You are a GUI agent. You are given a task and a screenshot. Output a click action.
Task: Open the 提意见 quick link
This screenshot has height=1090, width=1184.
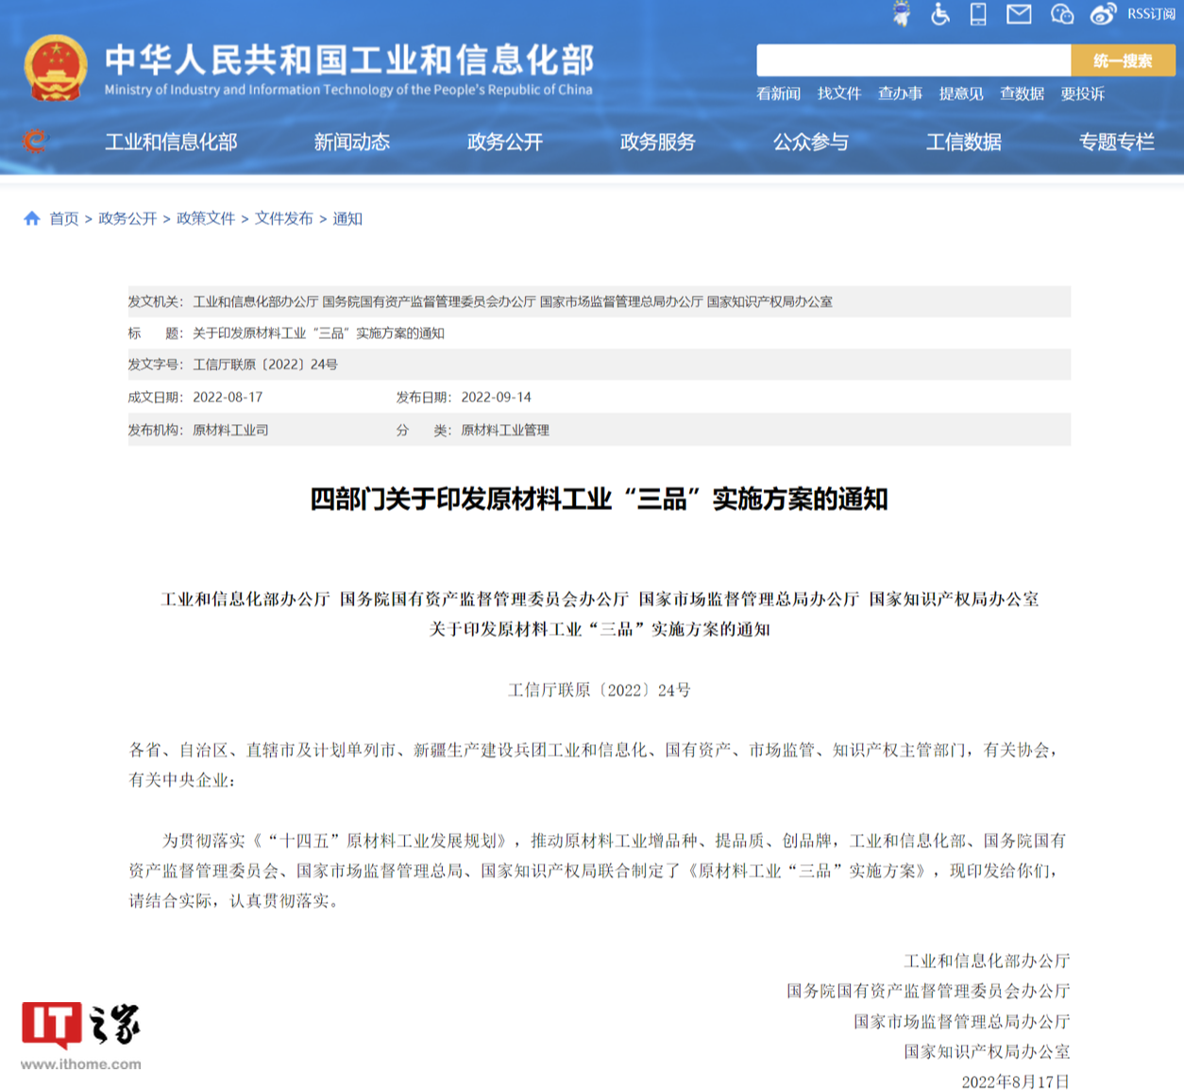point(961,94)
